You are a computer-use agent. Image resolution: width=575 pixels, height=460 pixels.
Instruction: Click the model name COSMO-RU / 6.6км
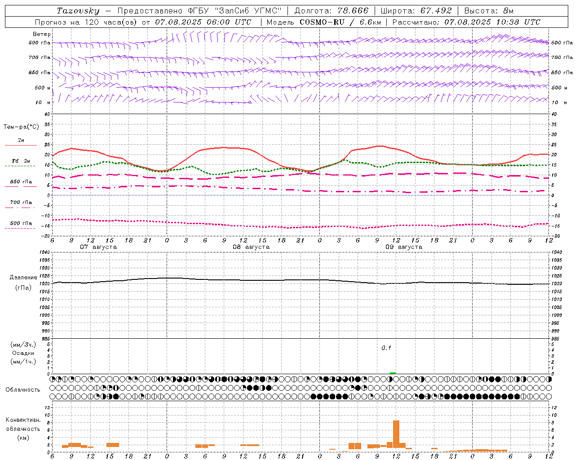point(341,22)
